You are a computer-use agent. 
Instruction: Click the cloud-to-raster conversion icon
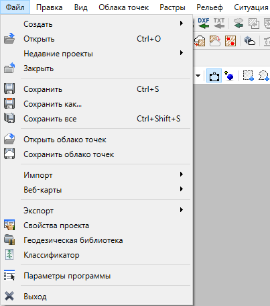[200, 41]
